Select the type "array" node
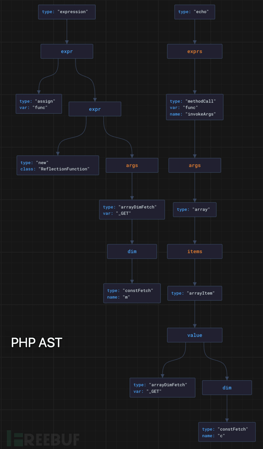This screenshot has width=263, height=449. [194, 209]
